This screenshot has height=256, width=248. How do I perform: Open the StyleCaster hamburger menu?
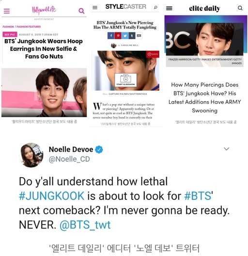(x=95, y=8)
